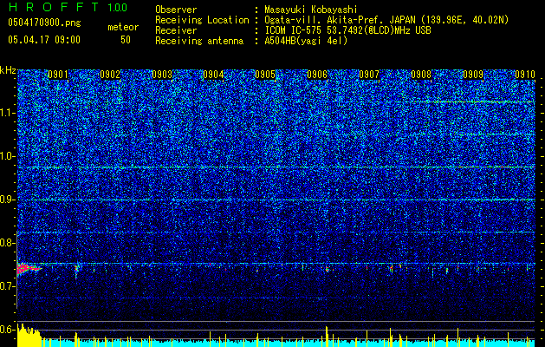The width and height of the screenshot is (545, 347).
Task: Click the meteor count value 50
Action: [x=126, y=40]
